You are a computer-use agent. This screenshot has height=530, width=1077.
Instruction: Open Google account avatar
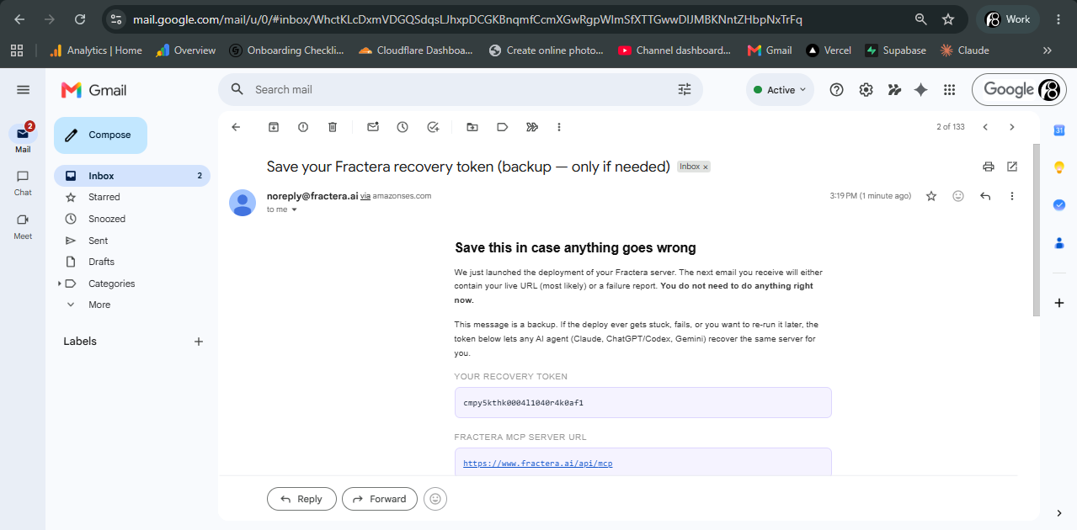pos(1049,90)
